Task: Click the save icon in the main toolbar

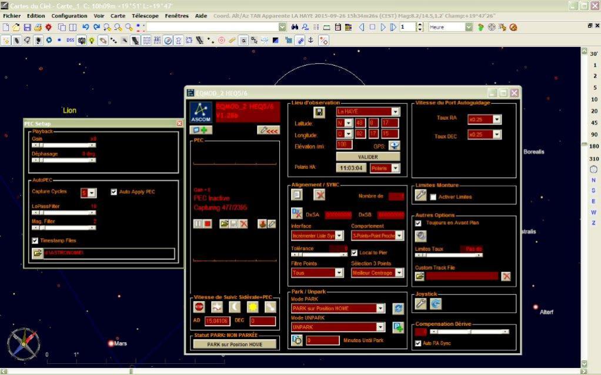Action: 27,27
